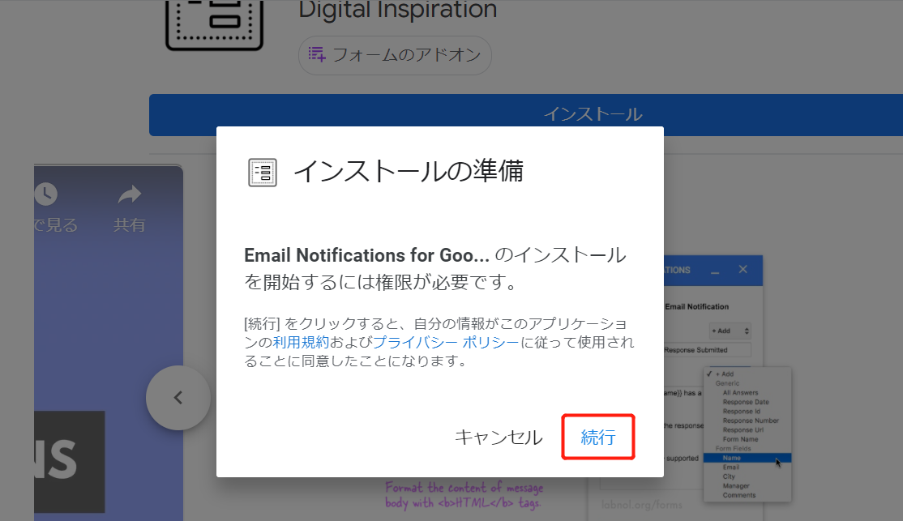Click the Email Notification label in preview
Viewport: 903px width, 521px height.
[x=697, y=307]
